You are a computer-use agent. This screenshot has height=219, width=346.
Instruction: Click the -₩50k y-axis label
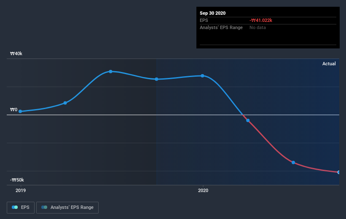17,180
